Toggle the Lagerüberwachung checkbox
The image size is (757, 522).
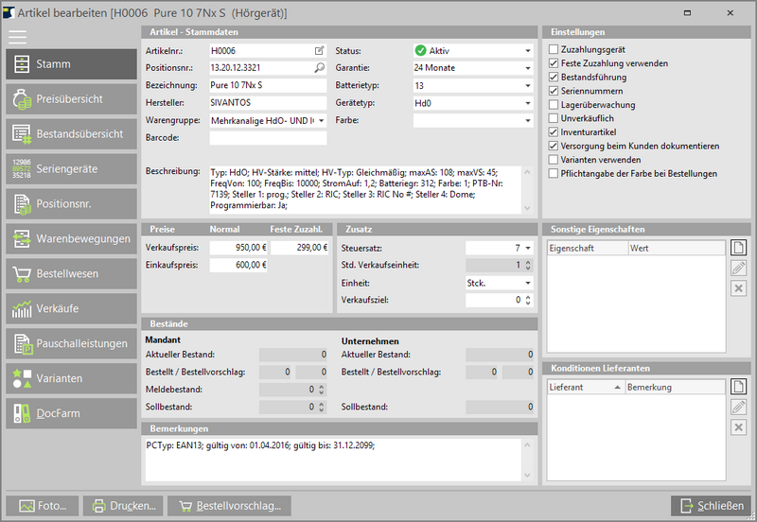[x=554, y=105]
